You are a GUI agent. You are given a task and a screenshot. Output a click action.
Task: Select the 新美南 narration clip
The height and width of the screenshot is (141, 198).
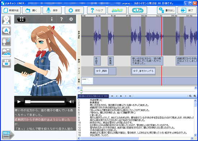pyautogui.click(x=111, y=61)
